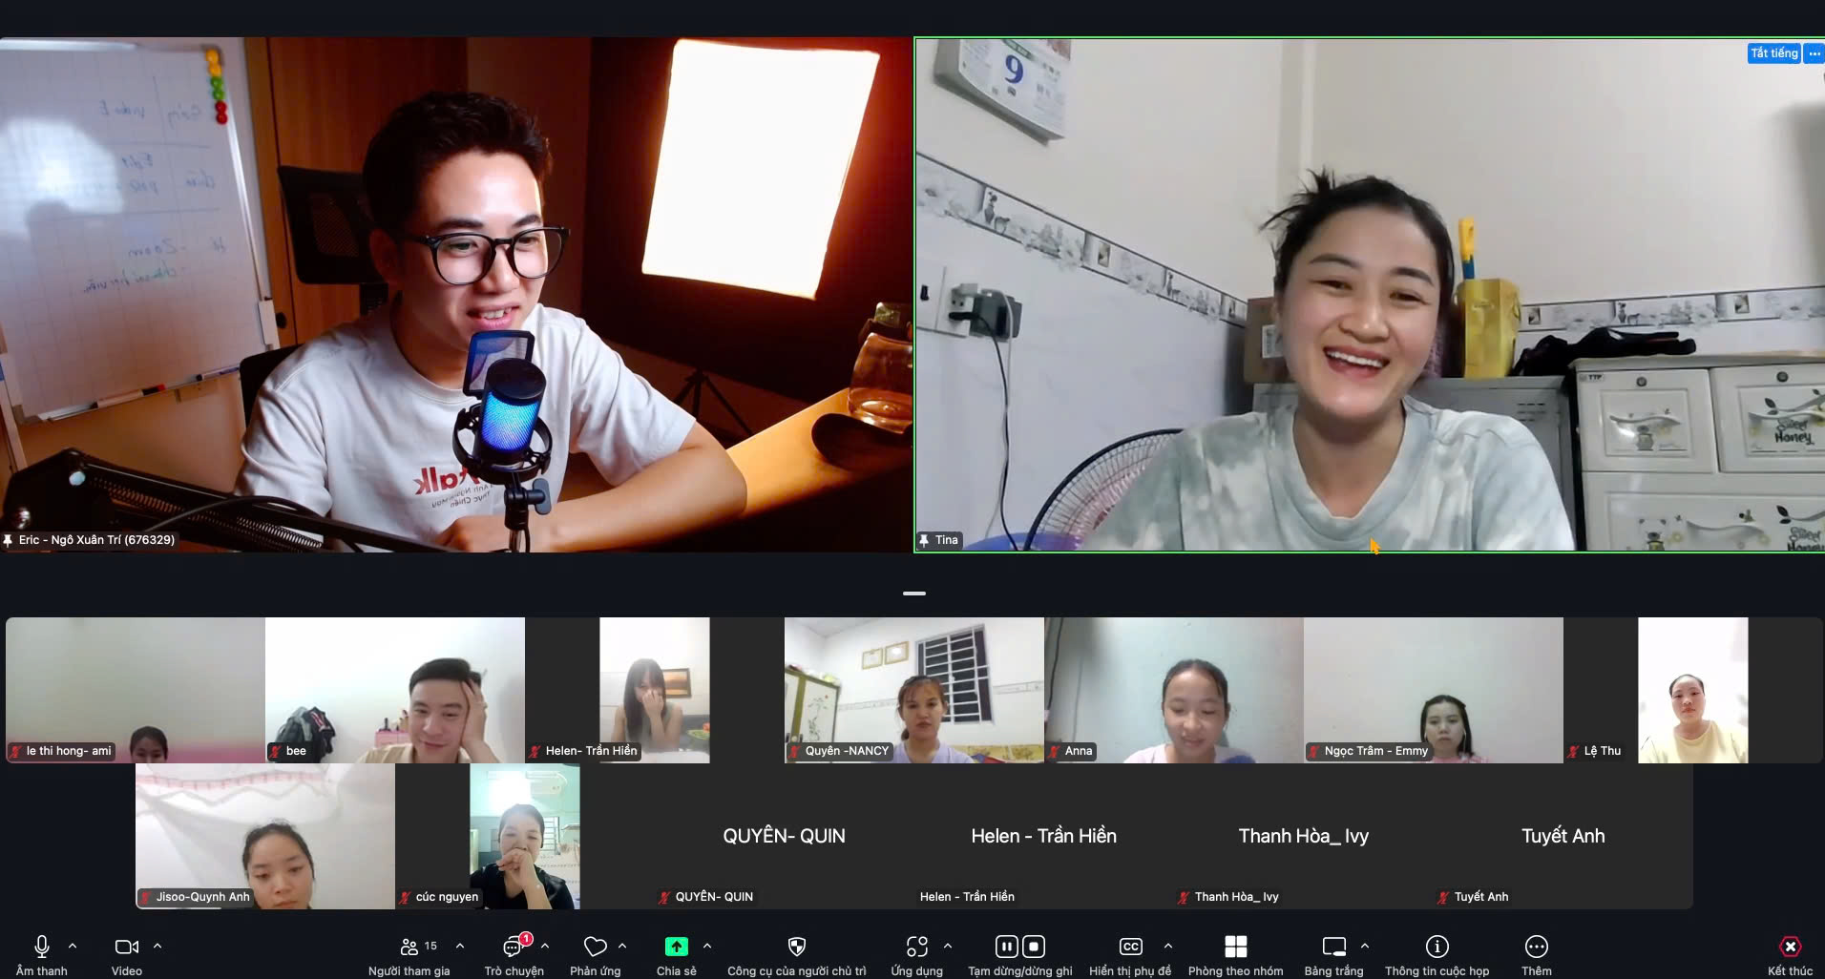1825x979 pixels.
Task: Expand the audio options arrow beside microphone
Action: [x=73, y=946]
